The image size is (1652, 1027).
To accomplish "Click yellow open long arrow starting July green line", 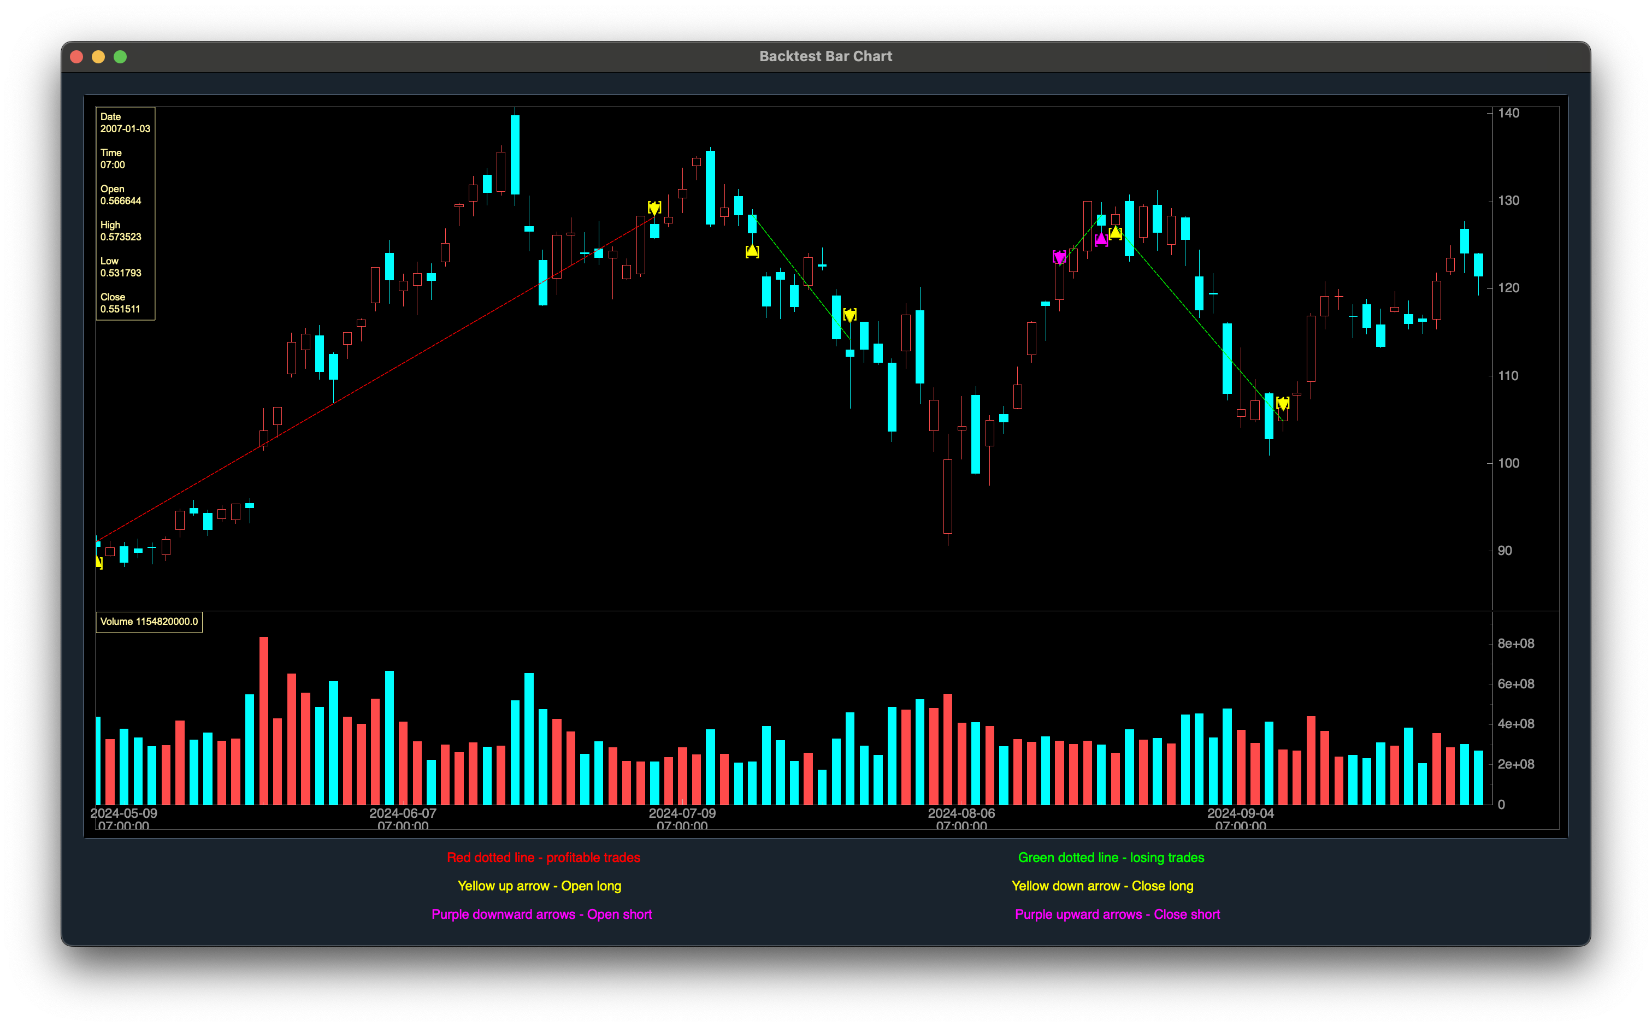I will coord(752,251).
